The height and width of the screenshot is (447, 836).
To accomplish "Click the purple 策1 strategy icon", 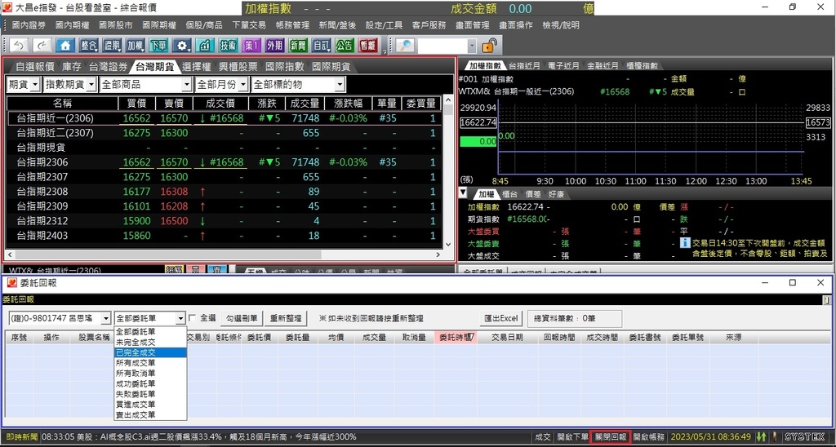I will [251, 46].
